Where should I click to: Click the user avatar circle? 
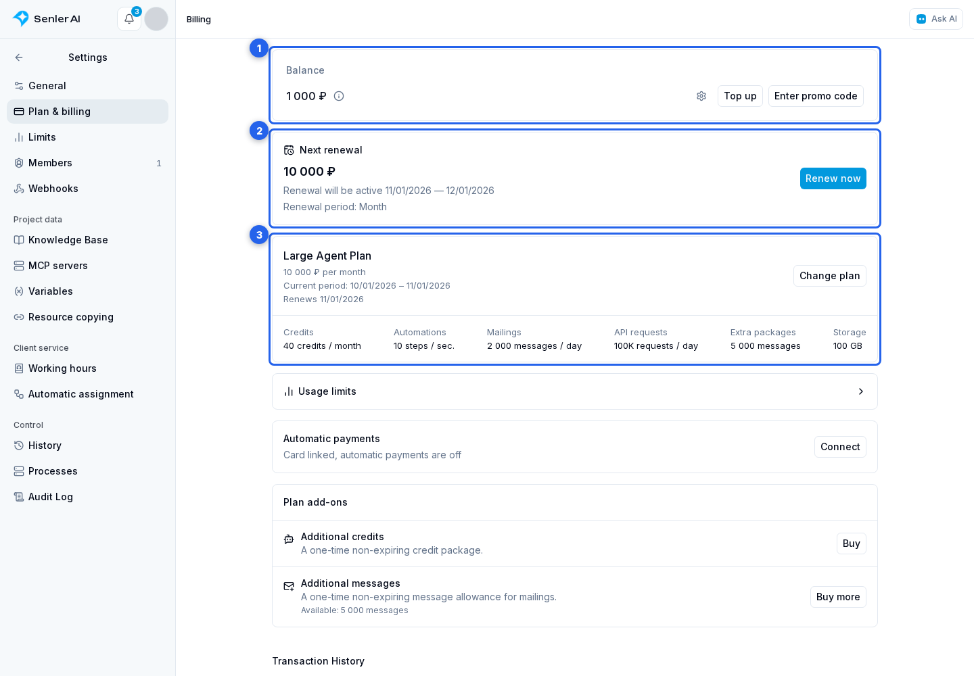[x=156, y=19]
